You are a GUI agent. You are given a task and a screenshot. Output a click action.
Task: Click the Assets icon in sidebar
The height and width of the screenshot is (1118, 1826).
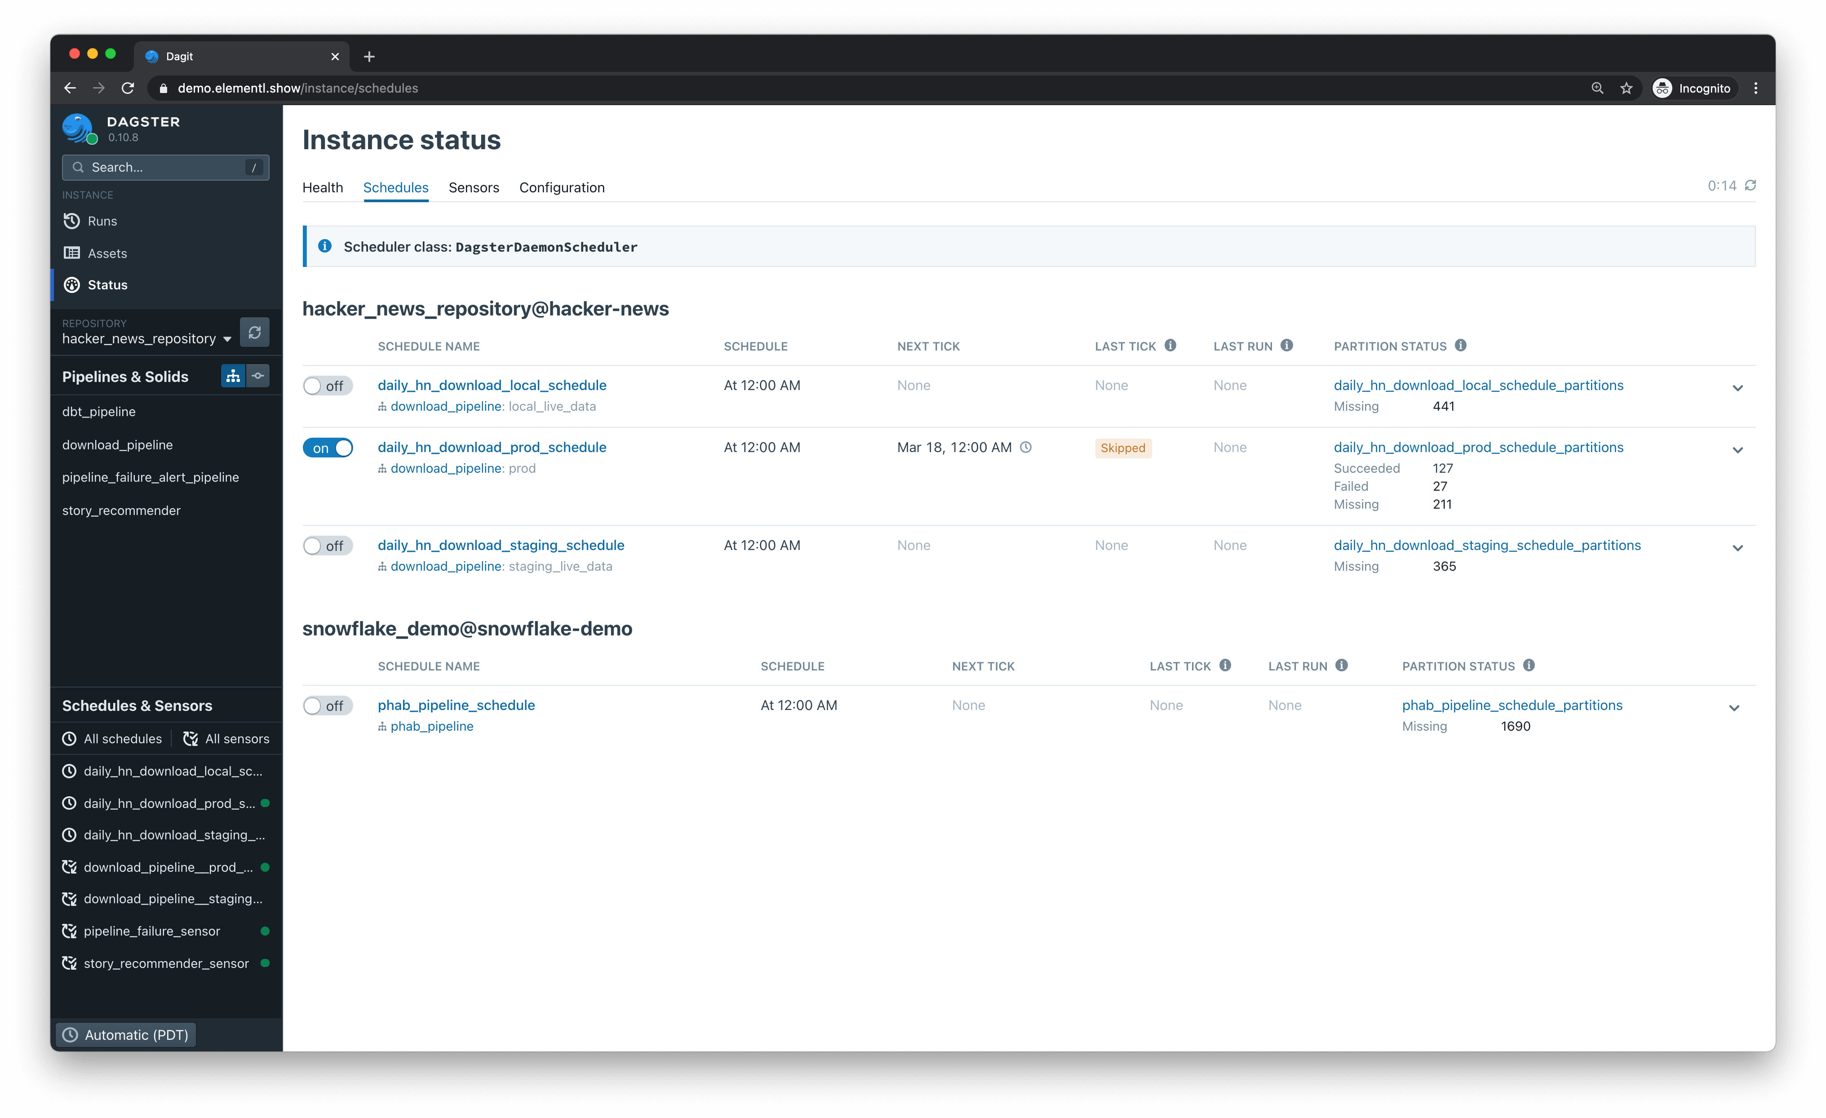point(72,252)
